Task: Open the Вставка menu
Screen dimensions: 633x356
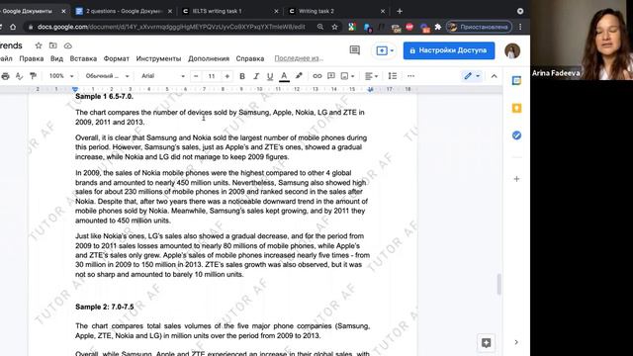Action: [83, 58]
